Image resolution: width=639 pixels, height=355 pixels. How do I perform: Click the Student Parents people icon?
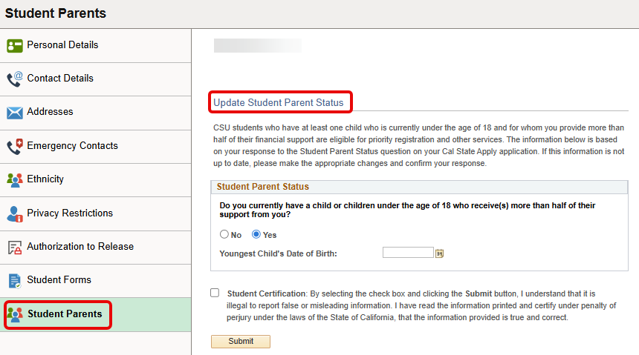coord(15,315)
